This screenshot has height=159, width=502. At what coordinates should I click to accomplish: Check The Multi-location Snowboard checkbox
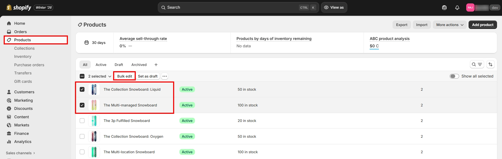pos(82,152)
